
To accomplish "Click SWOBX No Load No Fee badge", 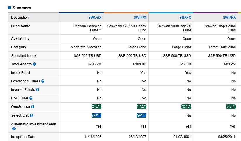I will coord(97,106).
